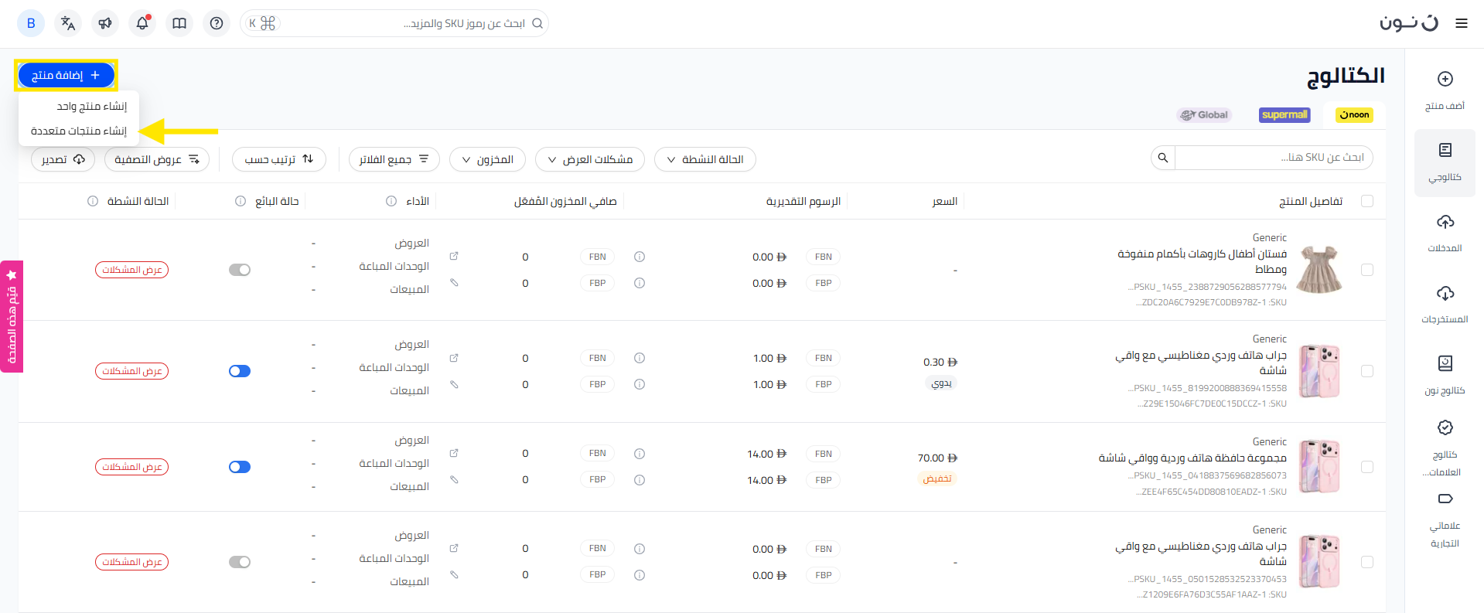This screenshot has height=613, width=1484.
Task: Open the guide book icon in header
Action: pyautogui.click(x=179, y=23)
